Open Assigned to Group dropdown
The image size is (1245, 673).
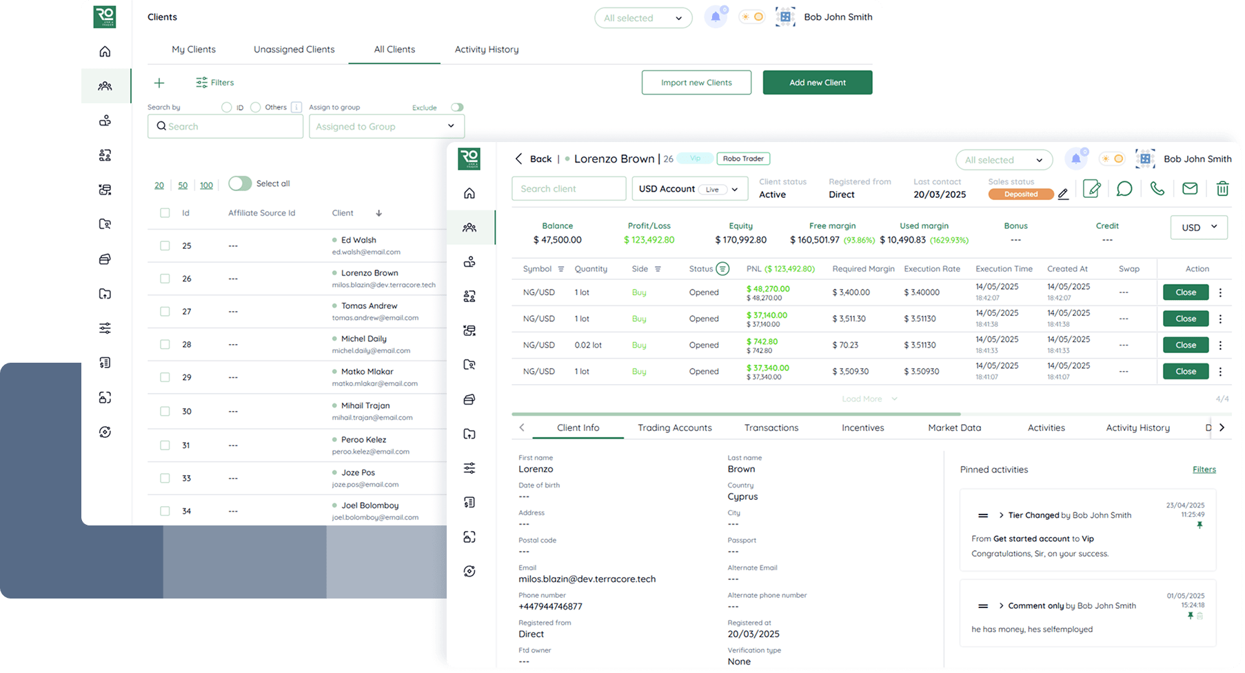(387, 126)
